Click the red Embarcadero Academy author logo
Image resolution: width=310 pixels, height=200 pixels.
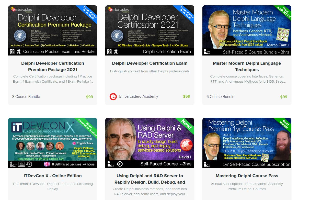pyautogui.click(x=113, y=97)
